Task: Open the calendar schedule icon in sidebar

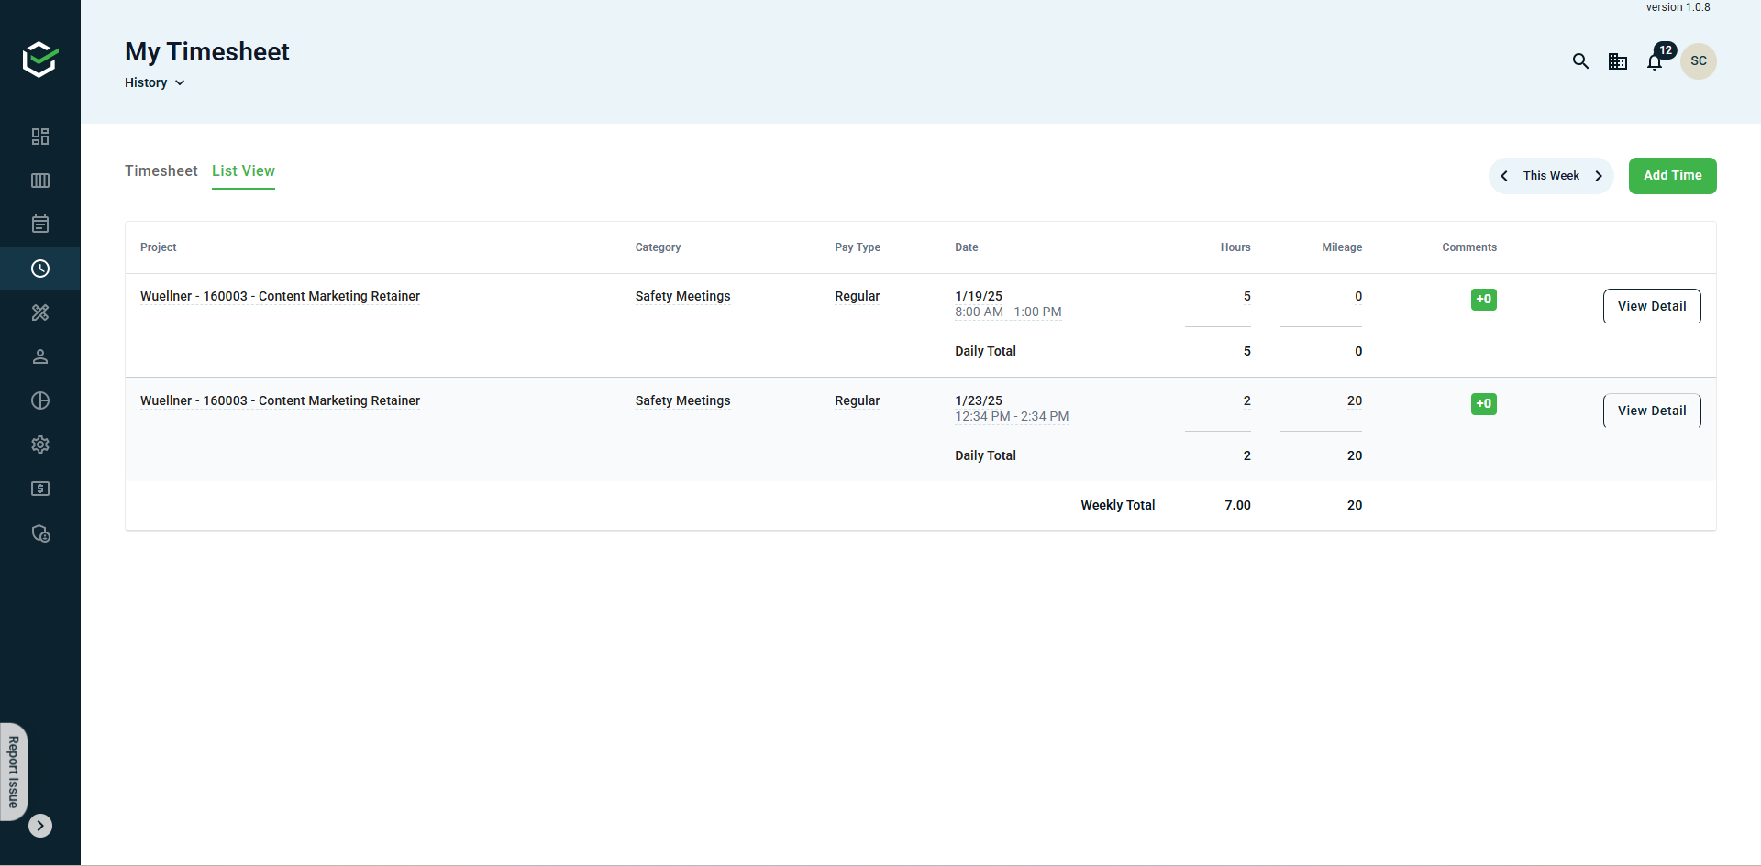Action: (x=40, y=225)
